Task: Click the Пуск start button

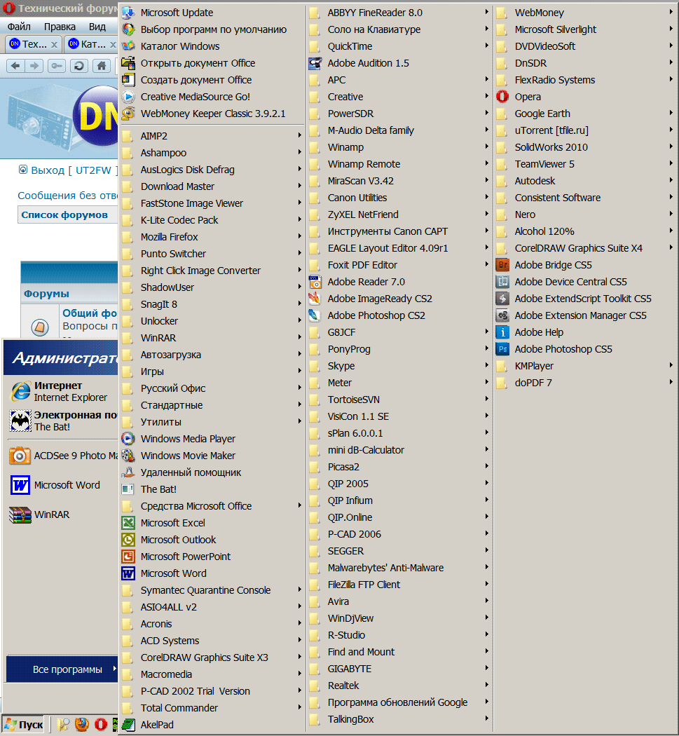Action: pos(24,725)
